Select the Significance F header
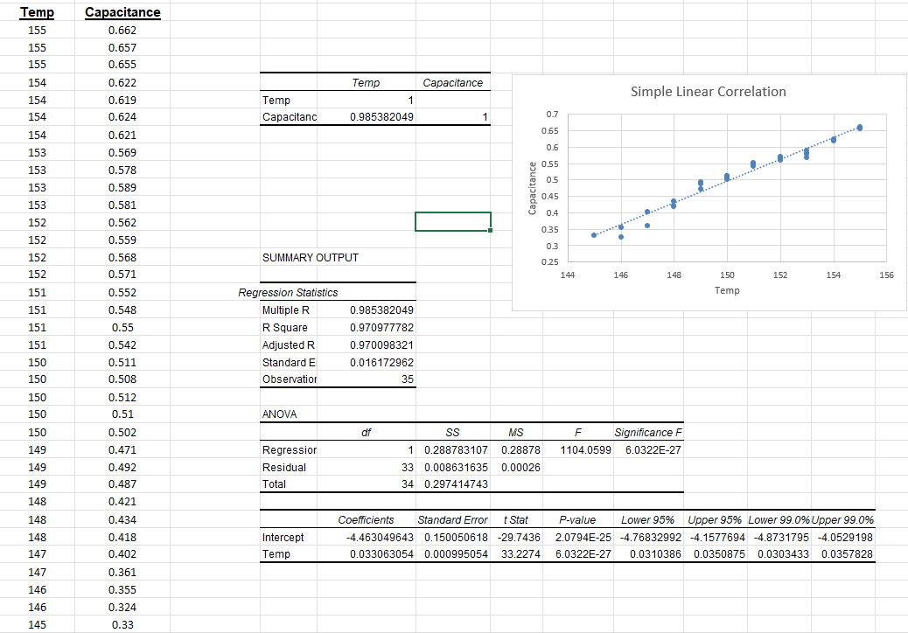 click(648, 432)
